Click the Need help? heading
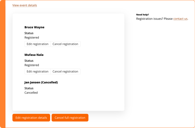195x128 pixels. [143, 15]
